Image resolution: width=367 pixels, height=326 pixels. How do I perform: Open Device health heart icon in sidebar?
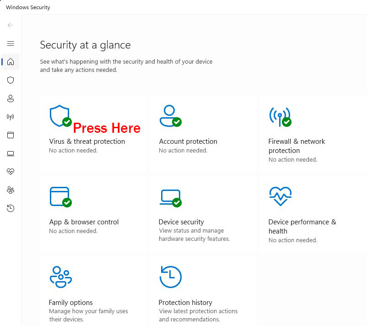pos(11,171)
